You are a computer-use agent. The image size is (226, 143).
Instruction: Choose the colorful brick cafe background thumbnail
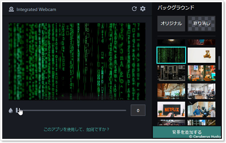point(201,73)
